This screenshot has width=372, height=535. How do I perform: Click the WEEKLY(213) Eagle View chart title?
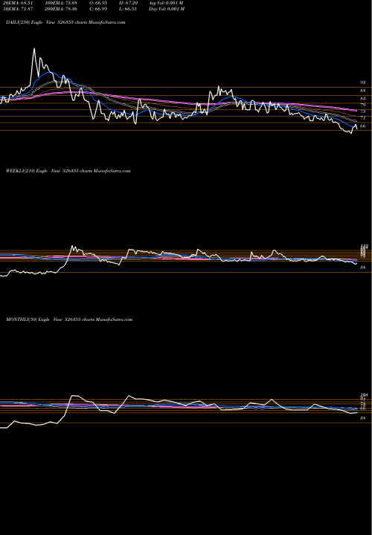pyautogui.click(x=68, y=171)
